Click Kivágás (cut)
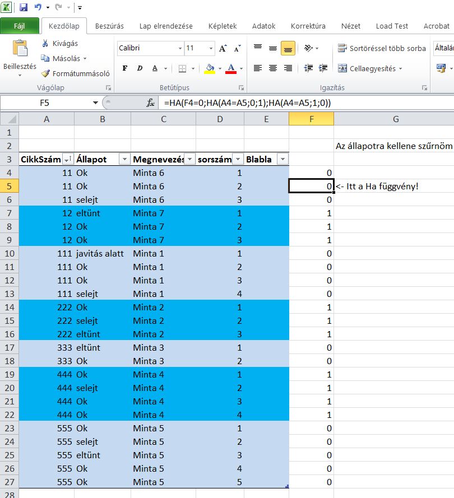The width and height of the screenshot is (454, 498). click(x=60, y=43)
